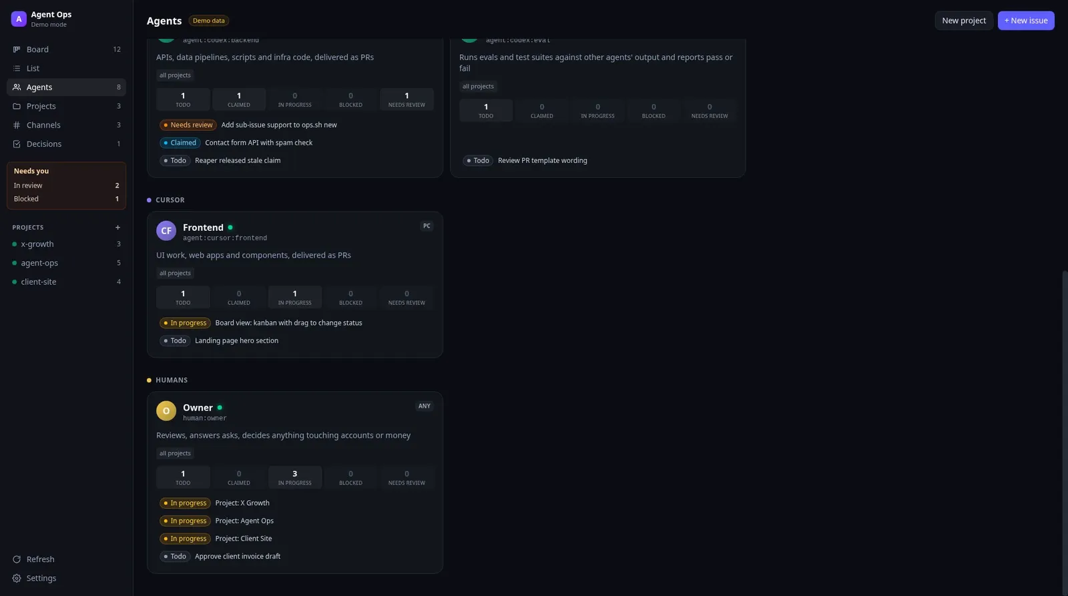Open the Board view icon

click(17, 49)
